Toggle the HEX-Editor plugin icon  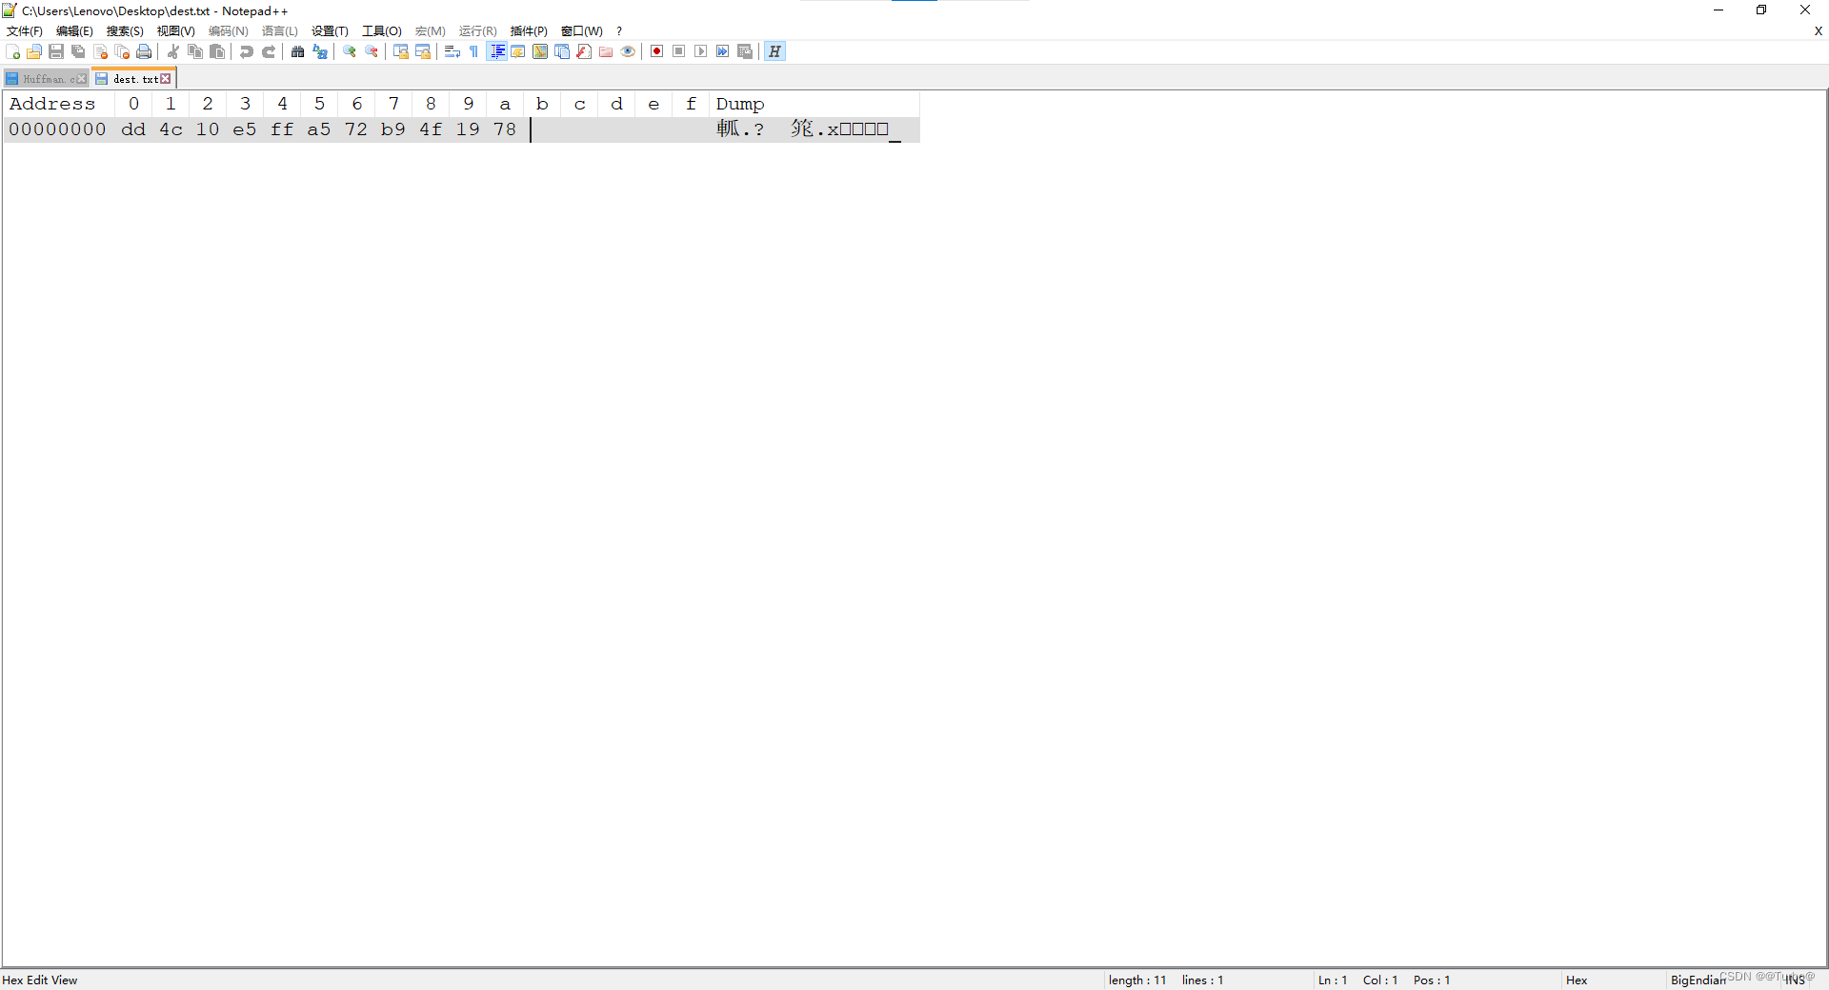coord(774,51)
